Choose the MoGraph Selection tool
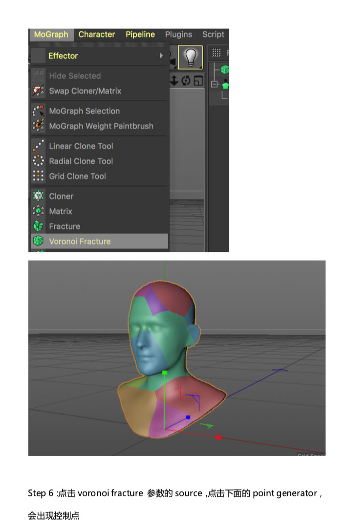 tap(85, 111)
